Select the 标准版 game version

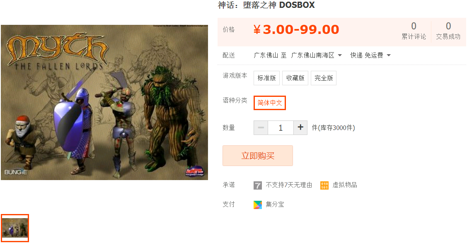(266, 78)
